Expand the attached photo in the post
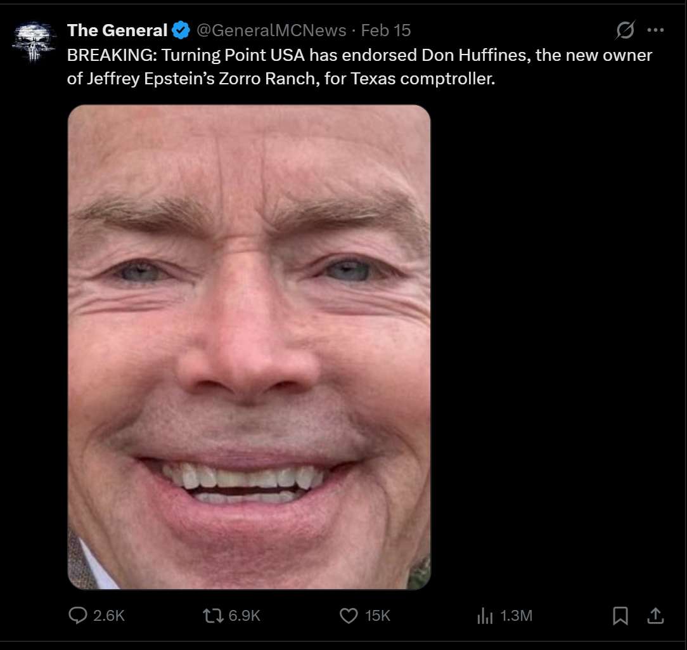Image resolution: width=687 pixels, height=650 pixels. point(249,347)
